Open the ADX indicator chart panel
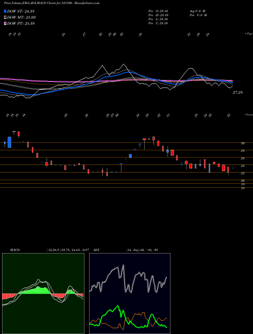This screenshot has width=253, height=334. (x=130, y=294)
